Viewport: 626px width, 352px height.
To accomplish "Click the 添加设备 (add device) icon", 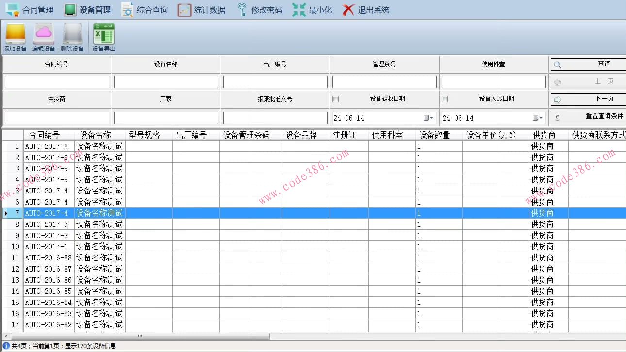I will [15, 37].
